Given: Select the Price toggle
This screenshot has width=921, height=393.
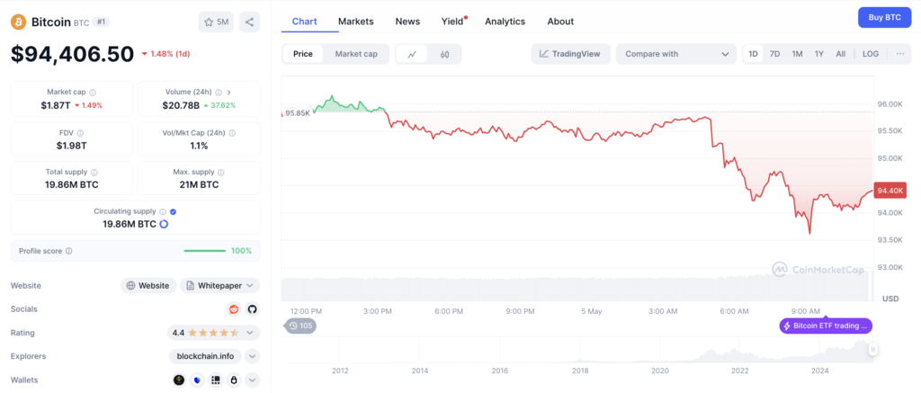Looking at the screenshot, I should (x=303, y=54).
